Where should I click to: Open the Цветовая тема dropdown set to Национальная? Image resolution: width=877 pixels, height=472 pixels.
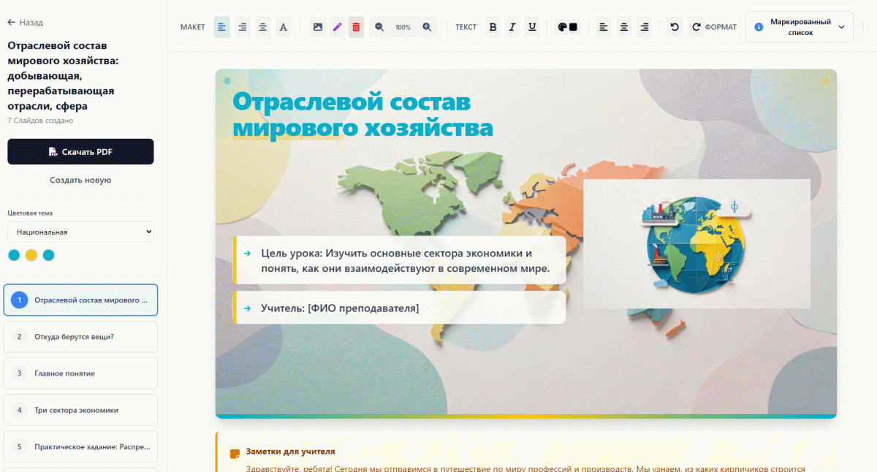80,232
